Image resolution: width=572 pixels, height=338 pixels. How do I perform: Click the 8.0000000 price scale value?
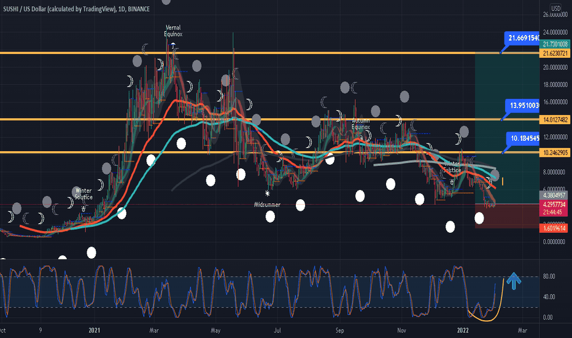point(555,173)
